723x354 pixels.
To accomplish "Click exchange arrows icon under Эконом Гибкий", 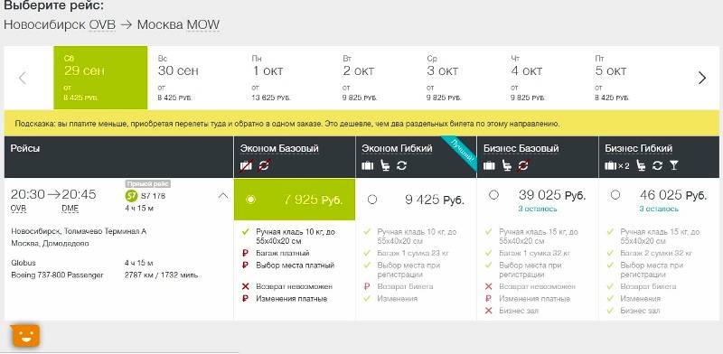I will (x=401, y=165).
